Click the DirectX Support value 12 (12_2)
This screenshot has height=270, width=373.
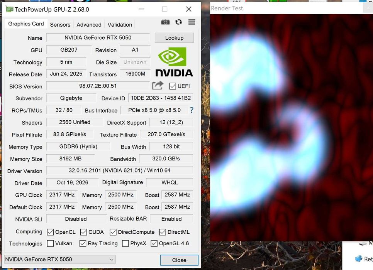click(x=171, y=122)
